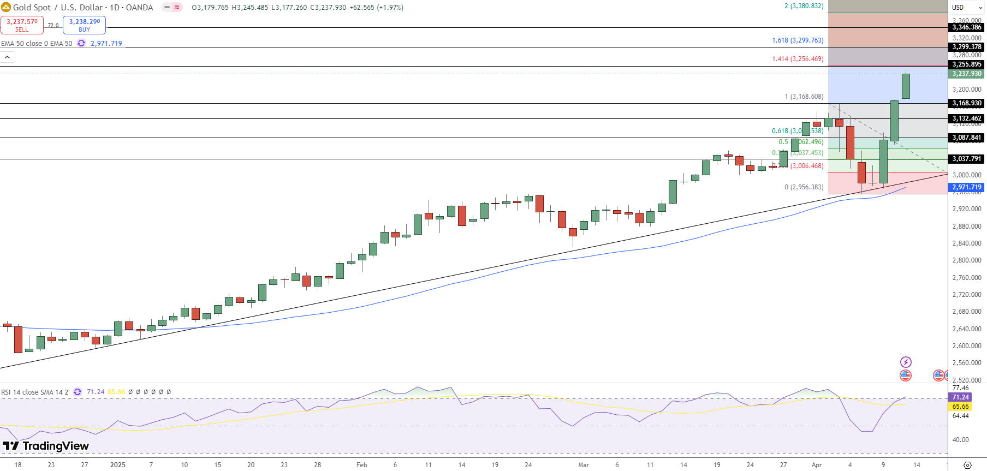
Task: Select the EMA 50 close 0 legend label
Action: point(37,43)
